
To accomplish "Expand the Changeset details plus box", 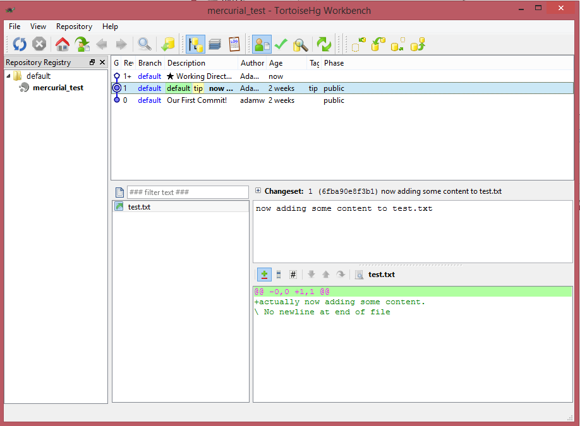I will (x=258, y=191).
